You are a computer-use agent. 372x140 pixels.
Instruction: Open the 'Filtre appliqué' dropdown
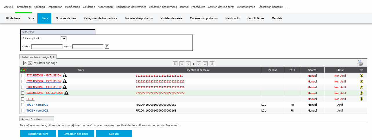pyautogui.click(x=63, y=38)
